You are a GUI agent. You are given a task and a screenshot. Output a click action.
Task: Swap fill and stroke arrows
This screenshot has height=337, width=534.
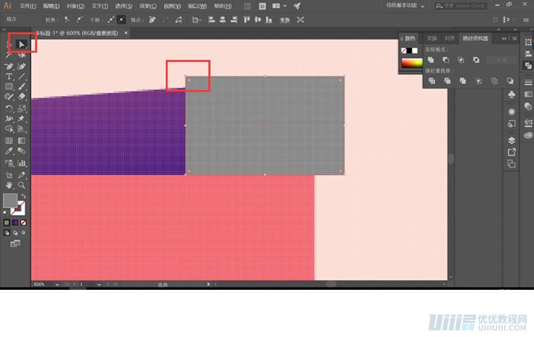23,196
